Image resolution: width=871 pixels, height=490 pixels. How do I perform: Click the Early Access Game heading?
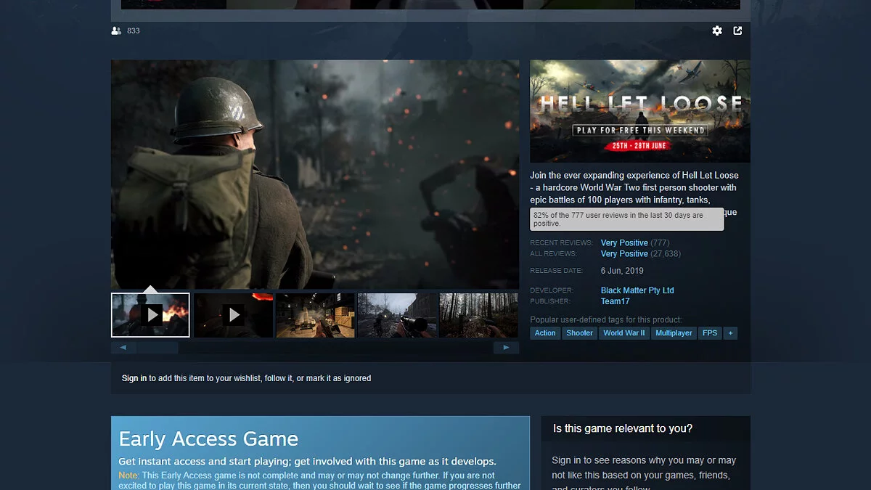(x=208, y=439)
